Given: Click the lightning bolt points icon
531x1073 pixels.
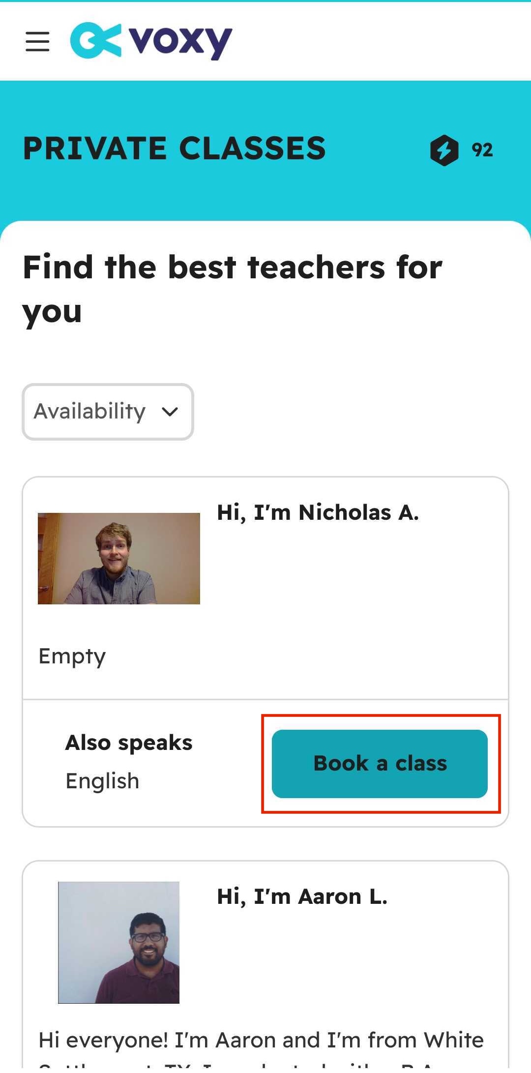Looking at the screenshot, I should [443, 150].
